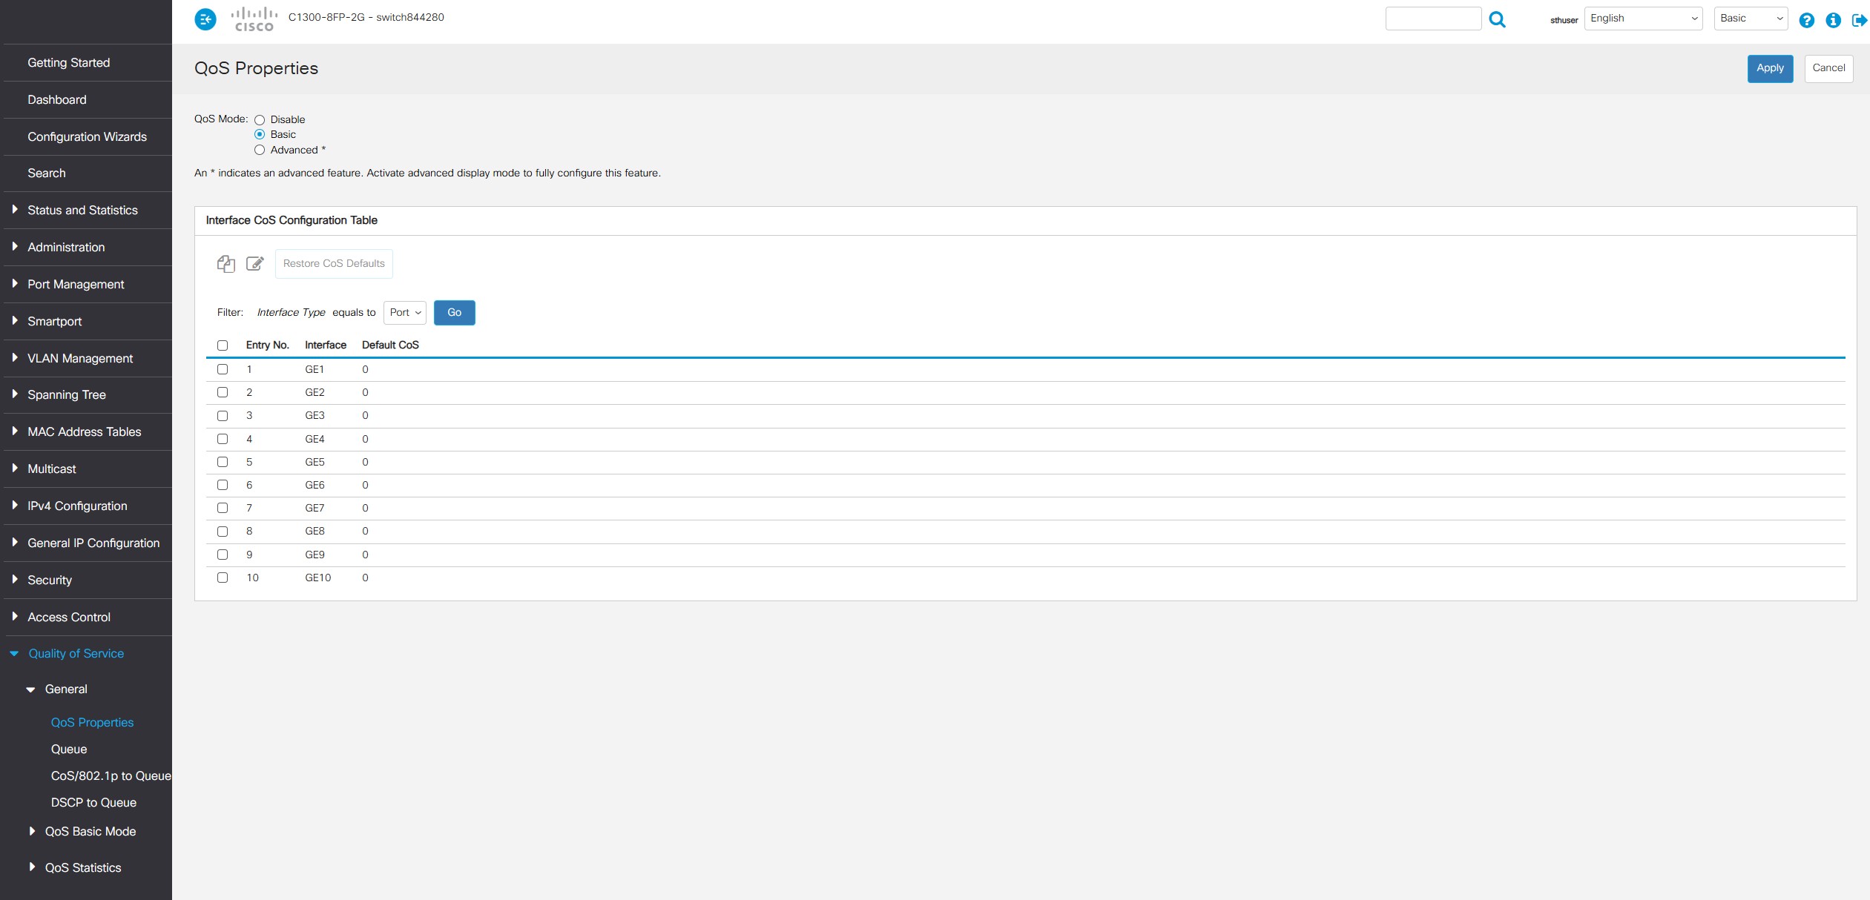Open the Queue menu item
This screenshot has height=900, width=1870.
[x=69, y=749]
